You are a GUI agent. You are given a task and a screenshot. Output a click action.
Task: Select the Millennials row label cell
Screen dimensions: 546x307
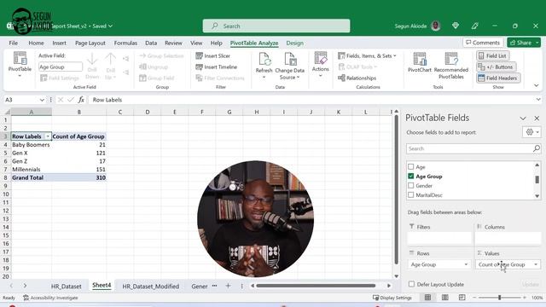tap(32, 169)
